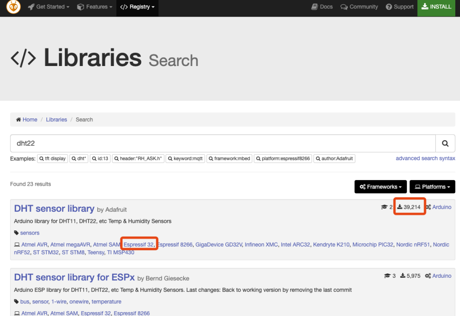The height and width of the screenshot is (316, 460).
Task: Select Nordic nRF51 platform
Action: point(413,245)
